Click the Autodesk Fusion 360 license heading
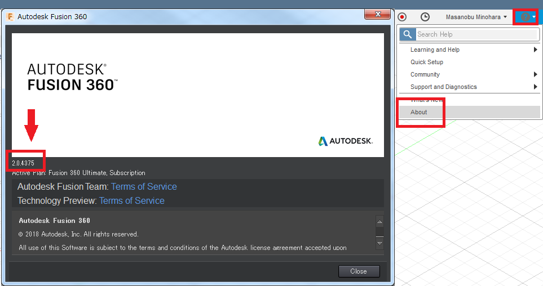The width and height of the screenshot is (543, 286). point(54,221)
